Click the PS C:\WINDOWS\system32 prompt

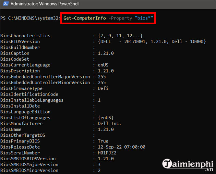tap(30, 18)
